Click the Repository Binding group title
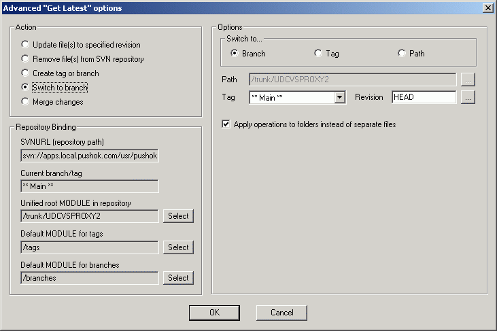The image size is (497, 331). [x=46, y=127]
